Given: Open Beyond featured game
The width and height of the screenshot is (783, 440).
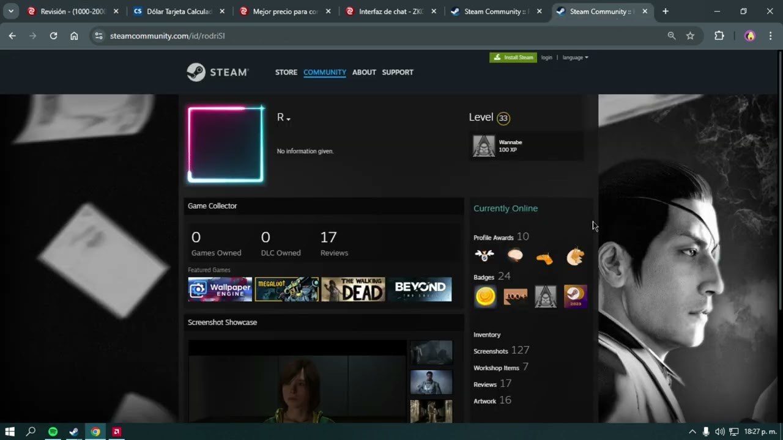Looking at the screenshot, I should 420,289.
